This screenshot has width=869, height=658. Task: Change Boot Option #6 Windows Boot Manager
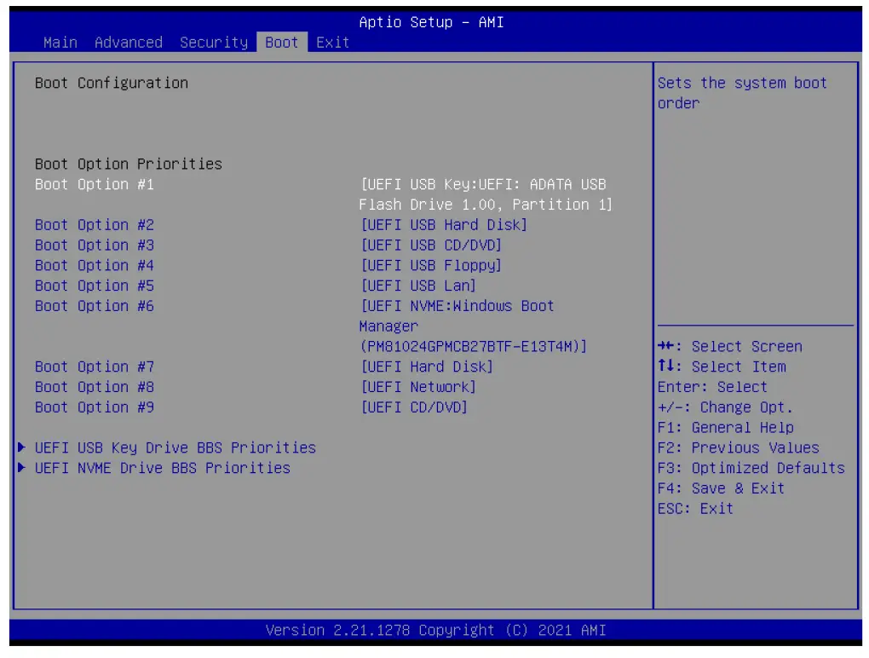pyautogui.click(x=473, y=326)
